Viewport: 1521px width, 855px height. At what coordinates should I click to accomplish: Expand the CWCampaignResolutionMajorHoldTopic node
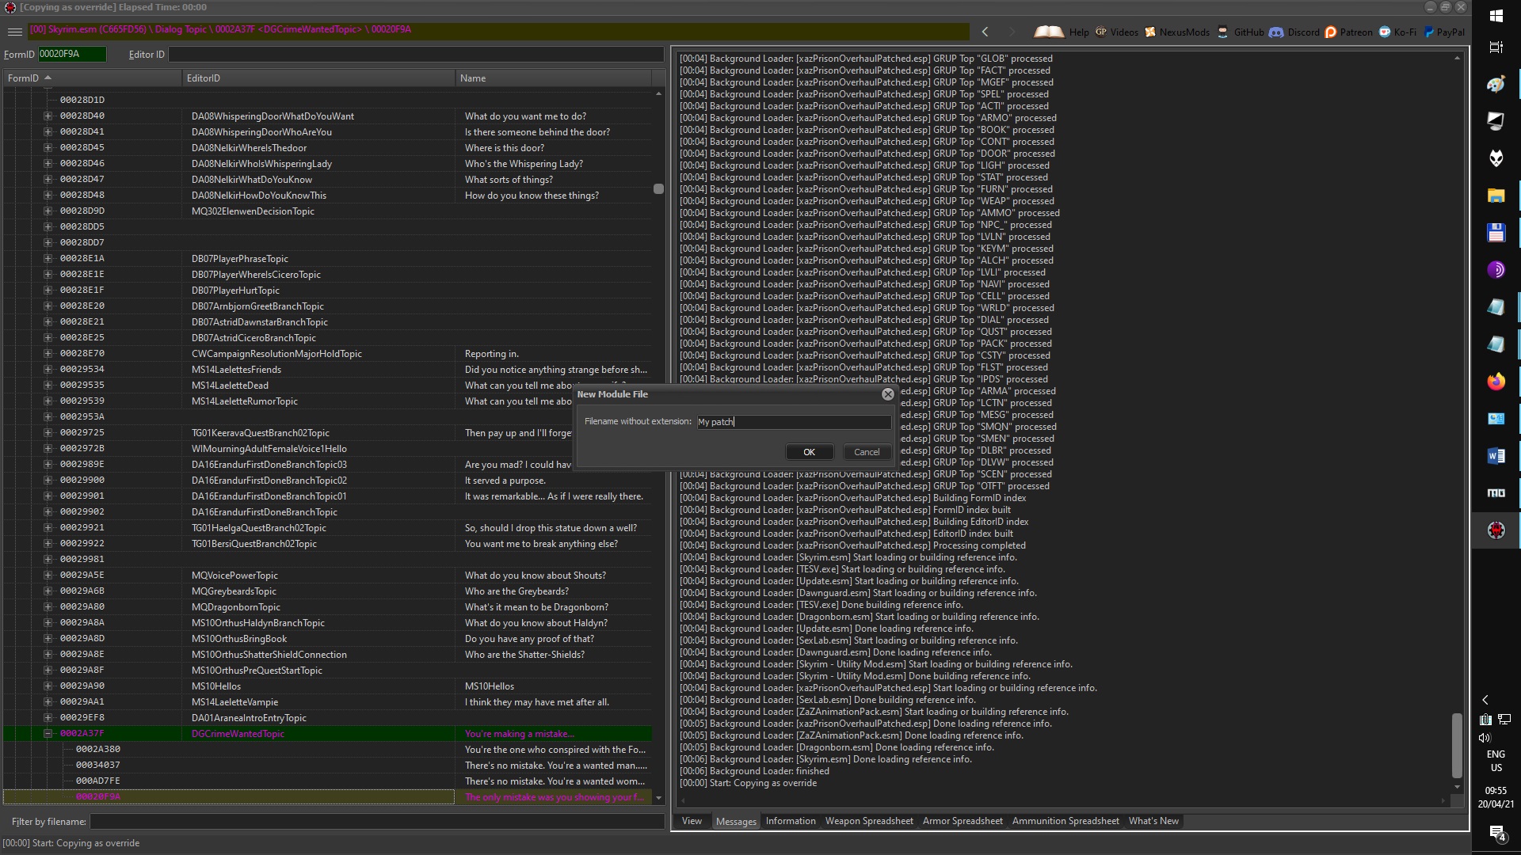pos(48,354)
